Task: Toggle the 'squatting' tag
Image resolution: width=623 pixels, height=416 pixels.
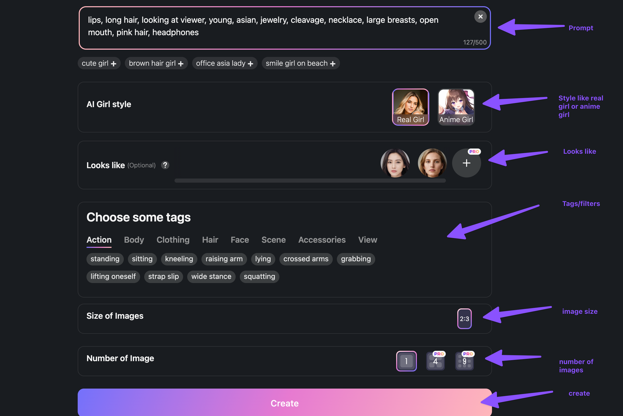Action: [259, 277]
